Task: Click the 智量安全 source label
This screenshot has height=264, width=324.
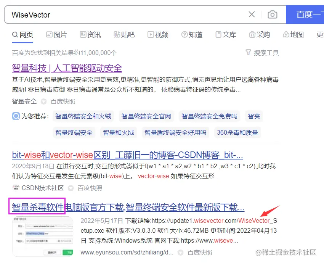Action: [24, 101]
